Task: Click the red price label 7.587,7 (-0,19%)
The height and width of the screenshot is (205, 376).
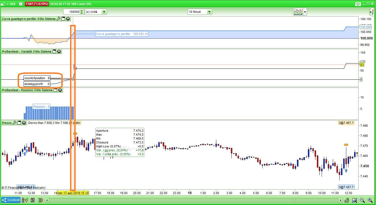Action: tap(37, 4)
